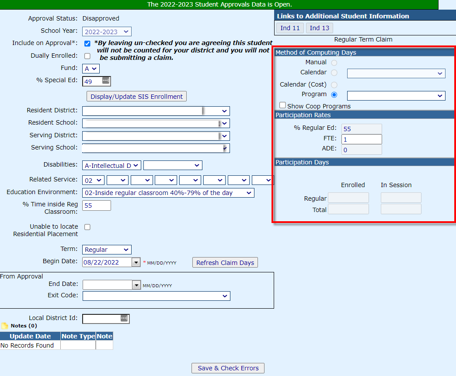Click the Participation Rates section header
The image size is (456, 376).
pos(364,115)
